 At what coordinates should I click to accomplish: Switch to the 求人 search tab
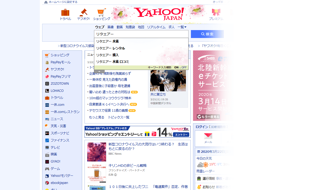(x=171, y=27)
